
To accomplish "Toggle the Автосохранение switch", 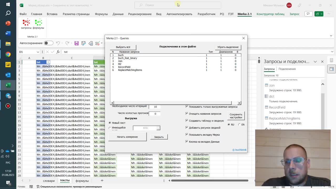I will 48,43.
